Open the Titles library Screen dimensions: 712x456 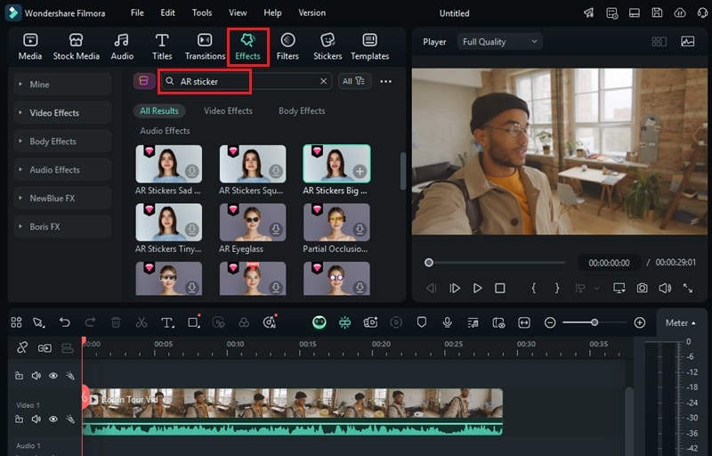click(162, 46)
